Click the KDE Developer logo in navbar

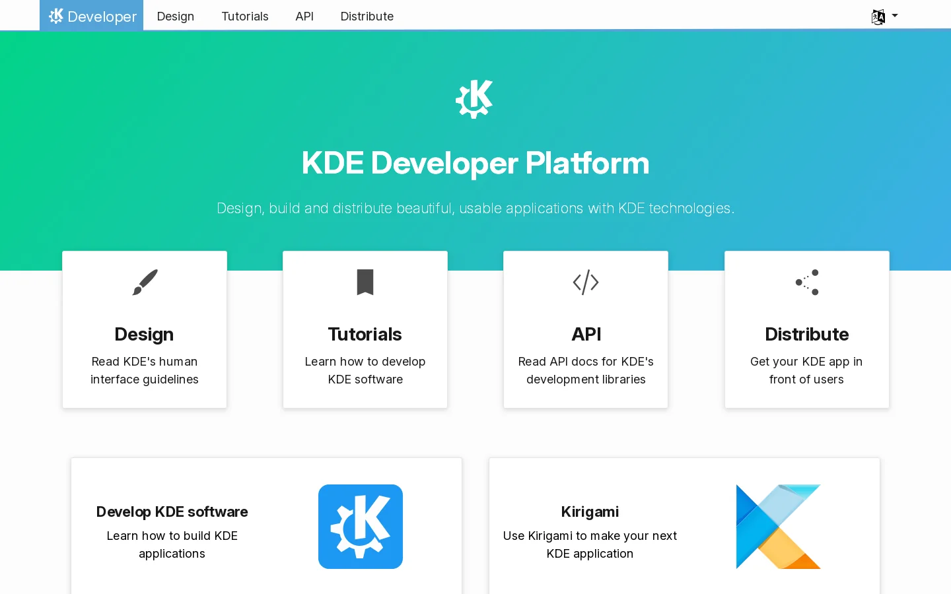pyautogui.click(x=92, y=16)
